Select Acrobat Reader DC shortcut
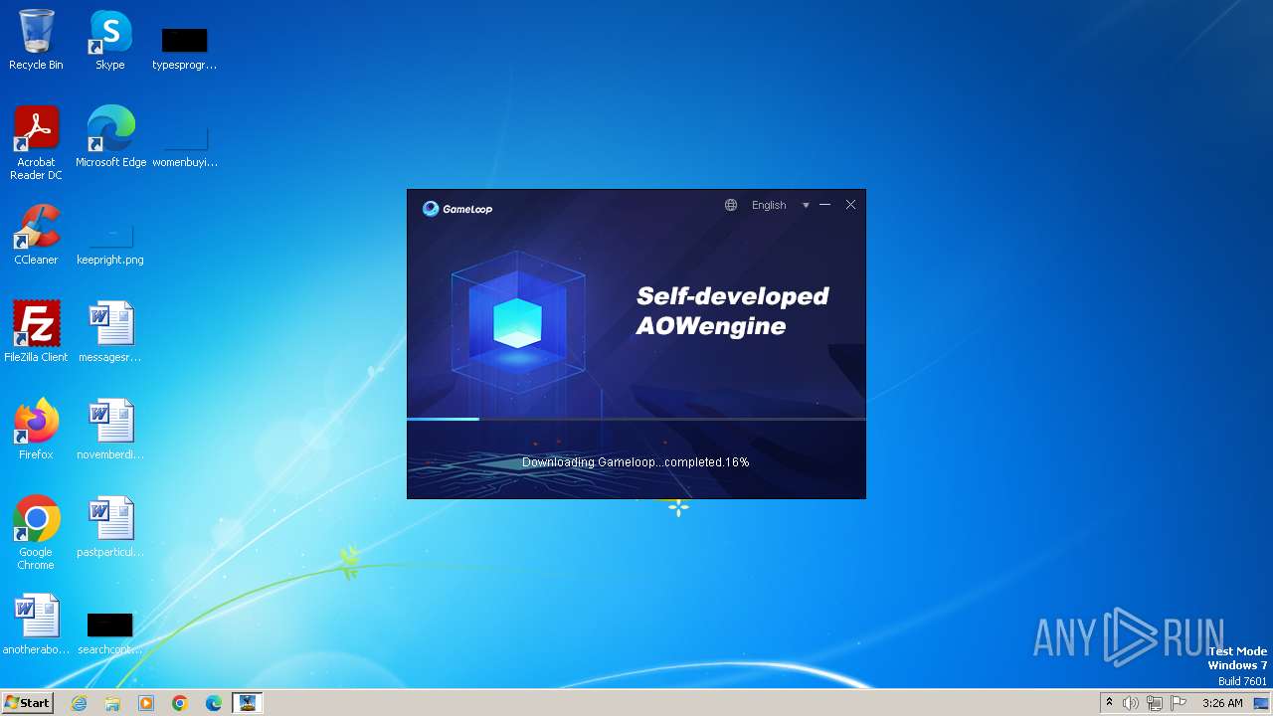This screenshot has width=1273, height=716. point(36,143)
